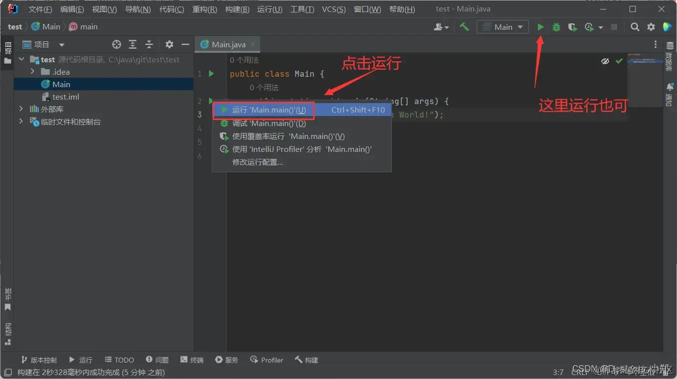Click the green Run button in top toolbar

(x=540, y=27)
